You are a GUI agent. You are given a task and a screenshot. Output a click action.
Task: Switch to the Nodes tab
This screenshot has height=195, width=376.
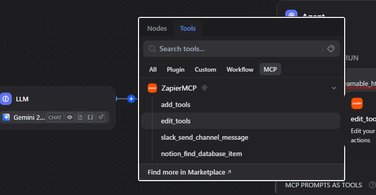(x=157, y=29)
